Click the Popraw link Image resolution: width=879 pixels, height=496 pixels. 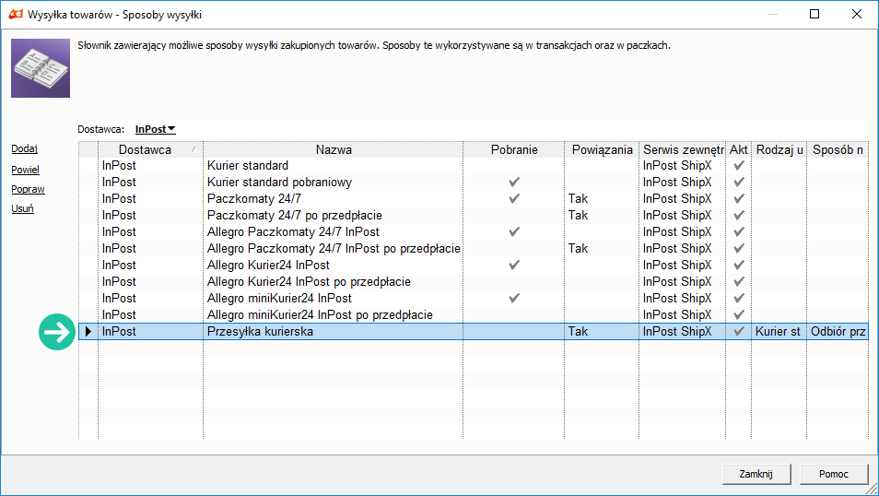coord(28,189)
